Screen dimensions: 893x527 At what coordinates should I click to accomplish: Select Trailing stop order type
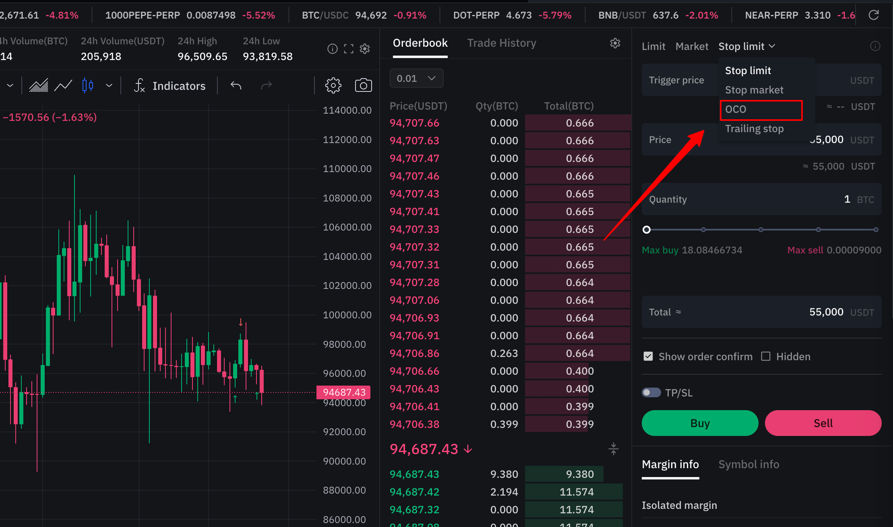(x=755, y=129)
